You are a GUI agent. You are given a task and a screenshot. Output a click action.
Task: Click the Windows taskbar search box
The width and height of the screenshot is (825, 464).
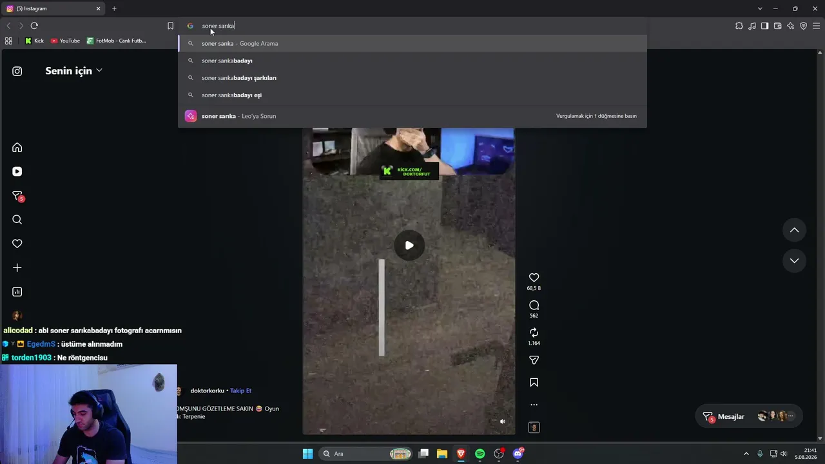click(x=365, y=454)
